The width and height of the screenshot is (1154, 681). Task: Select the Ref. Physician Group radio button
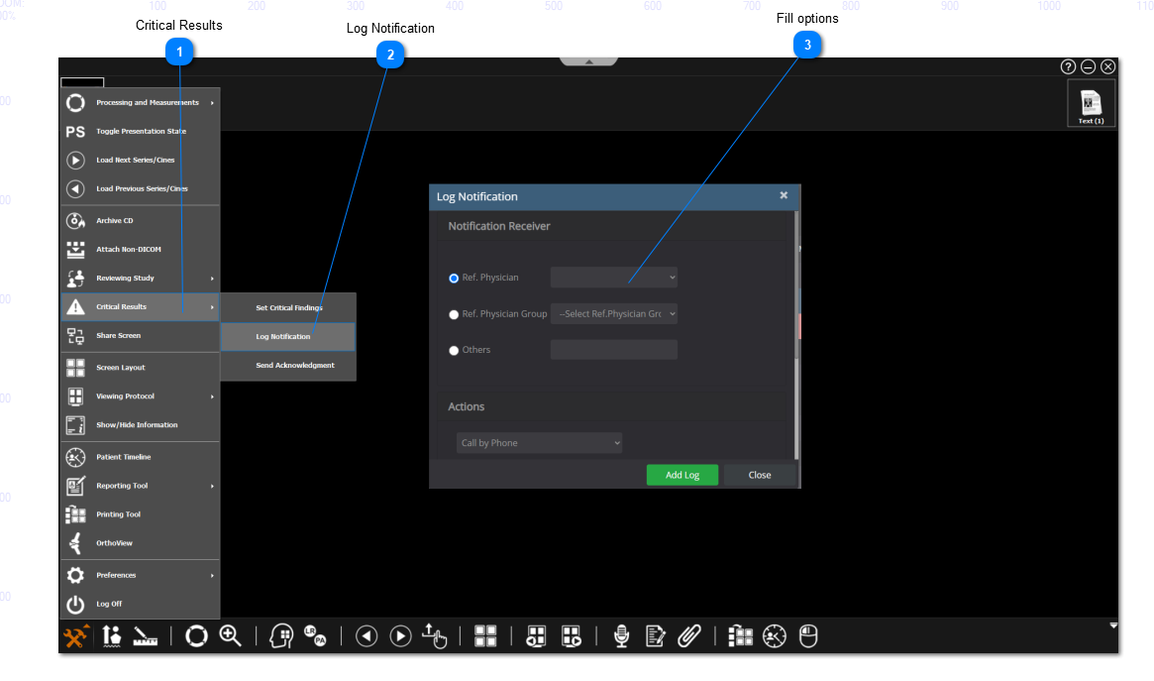pos(455,314)
